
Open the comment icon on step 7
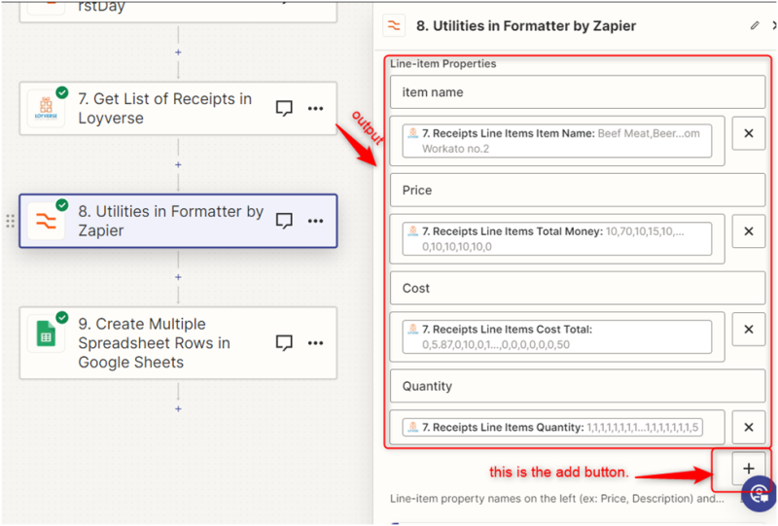click(284, 109)
